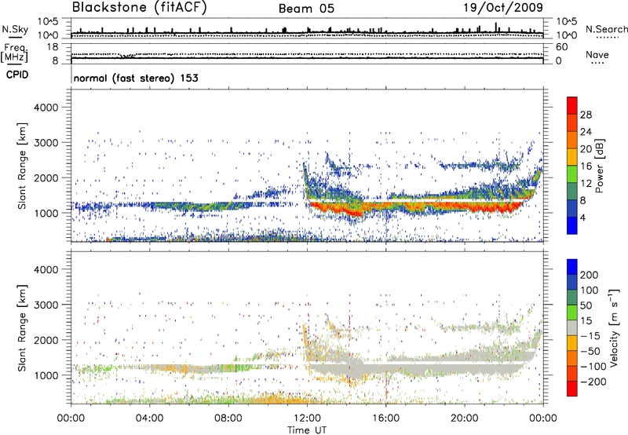The height and width of the screenshot is (435, 628).
Task: Click the "08:00" time tick label
Action: (x=228, y=419)
